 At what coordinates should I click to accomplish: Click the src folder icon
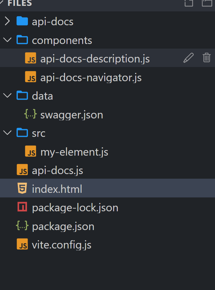pyautogui.click(x=22, y=133)
